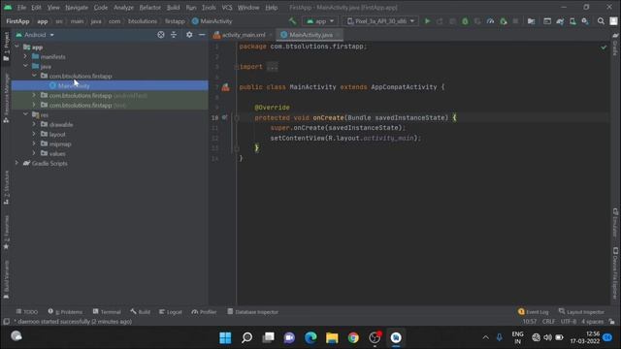
Task: Click the gutter icon beside MainActivity class line
Action: coord(225,87)
